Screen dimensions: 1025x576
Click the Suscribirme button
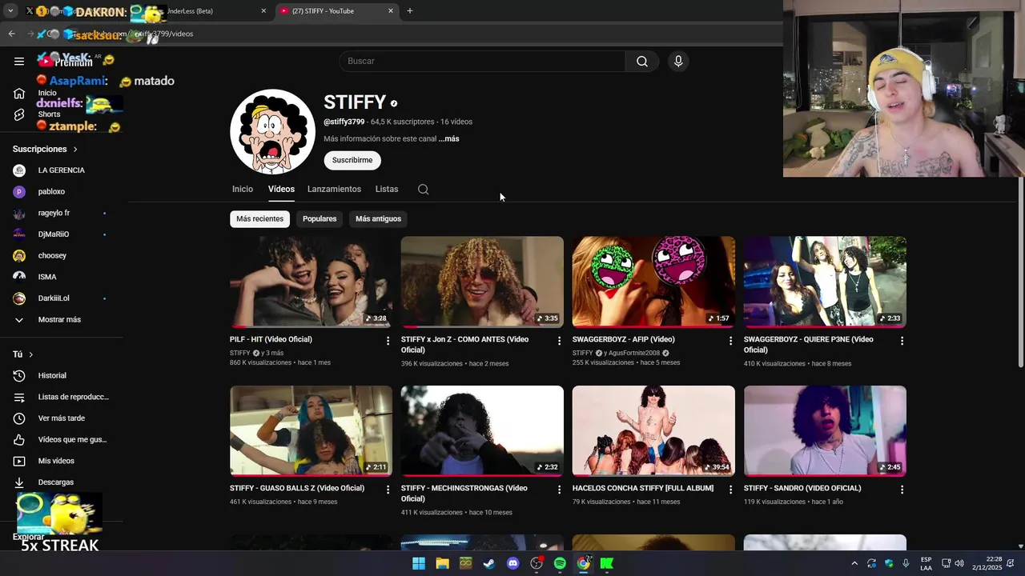tap(352, 160)
